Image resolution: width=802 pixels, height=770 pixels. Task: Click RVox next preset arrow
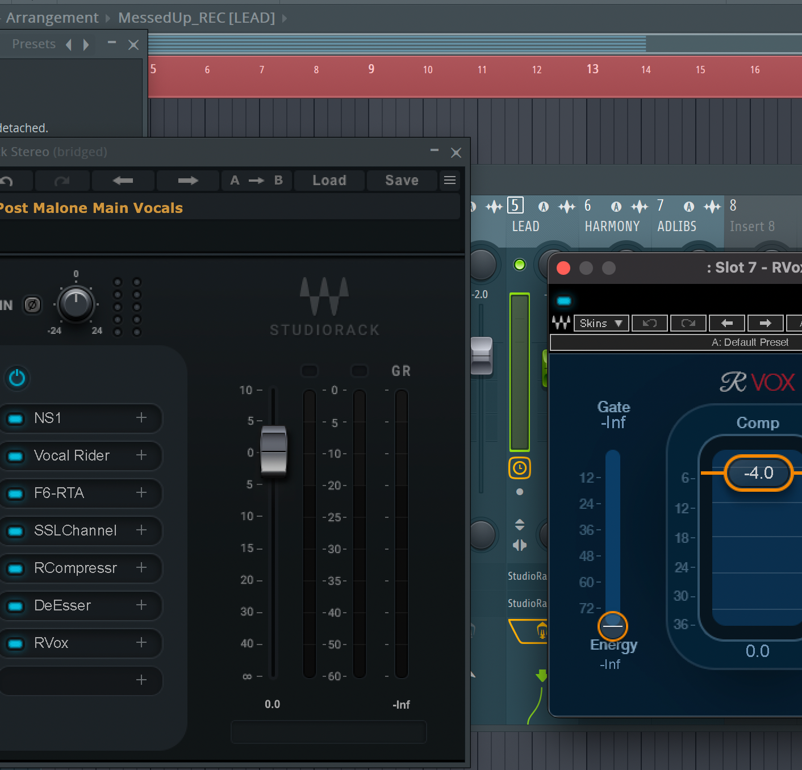(x=765, y=323)
